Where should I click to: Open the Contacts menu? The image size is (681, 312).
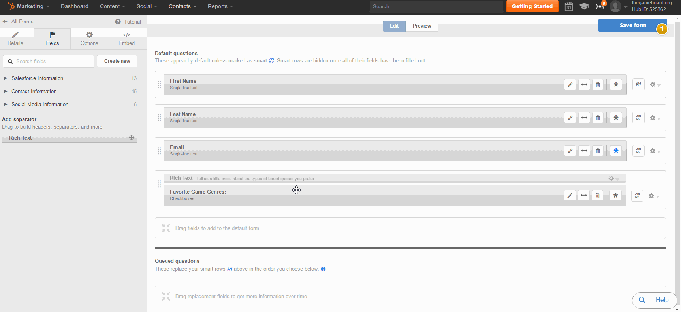pyautogui.click(x=182, y=6)
